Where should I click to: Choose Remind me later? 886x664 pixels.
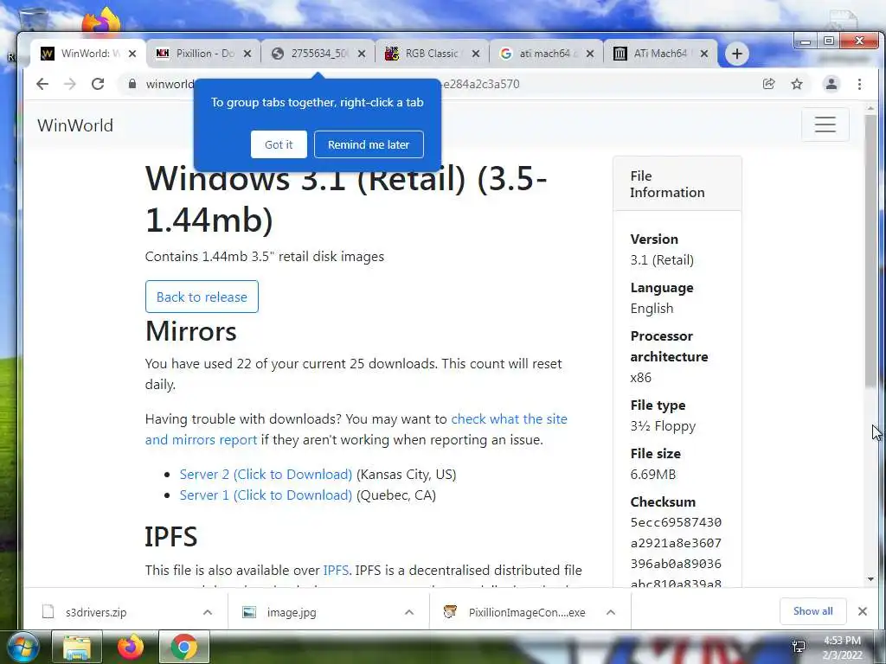click(369, 144)
